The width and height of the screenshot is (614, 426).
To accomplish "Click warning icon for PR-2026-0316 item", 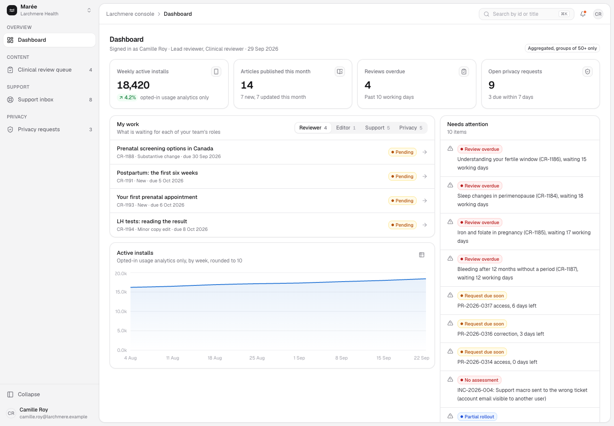I will click(450, 323).
